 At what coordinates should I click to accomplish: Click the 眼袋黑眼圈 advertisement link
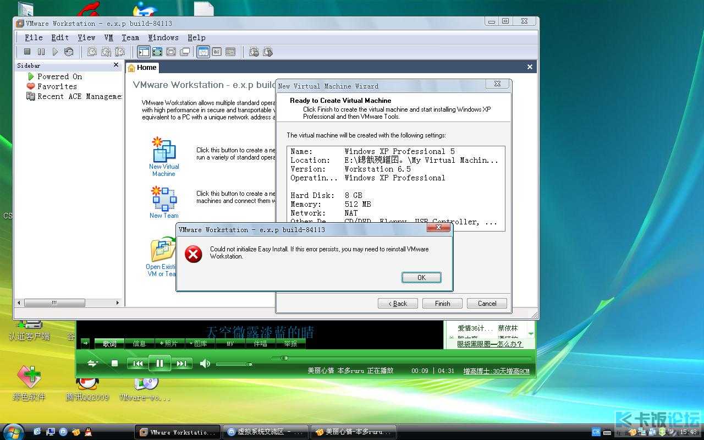pos(490,344)
